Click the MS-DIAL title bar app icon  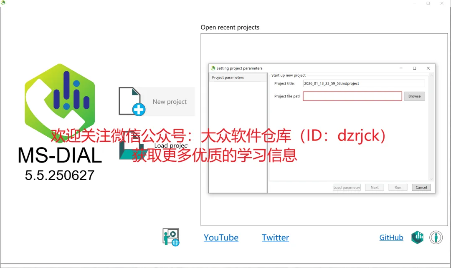coord(3,3)
